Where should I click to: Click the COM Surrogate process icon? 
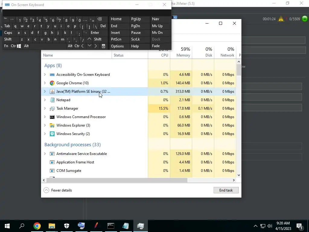[52, 171]
